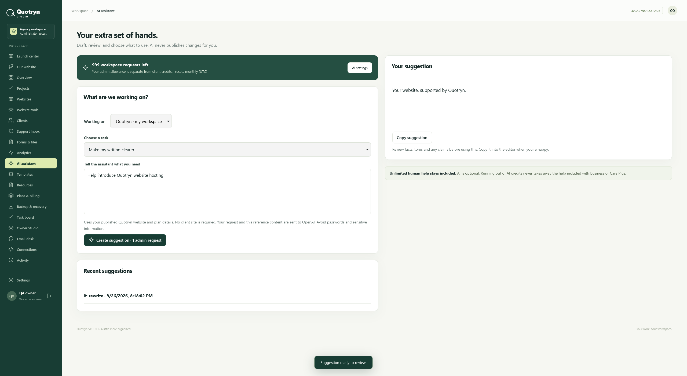Open the Our website leaf icon
This screenshot has height=376, width=687.
(11, 67)
